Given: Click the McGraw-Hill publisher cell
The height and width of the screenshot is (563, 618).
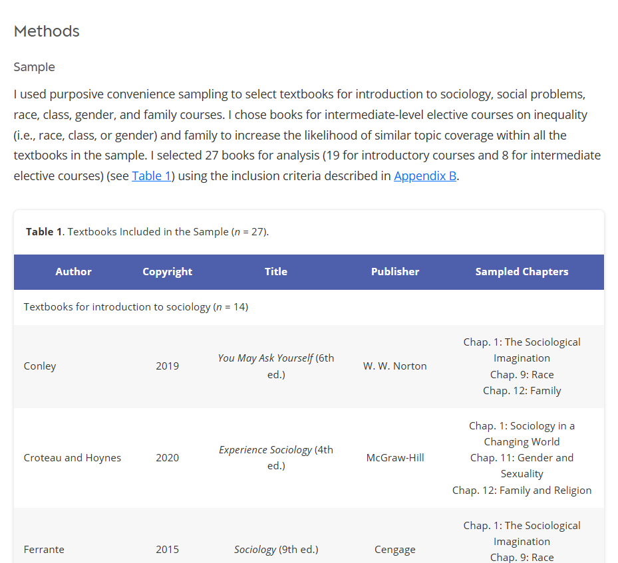Looking at the screenshot, I should (x=395, y=458).
